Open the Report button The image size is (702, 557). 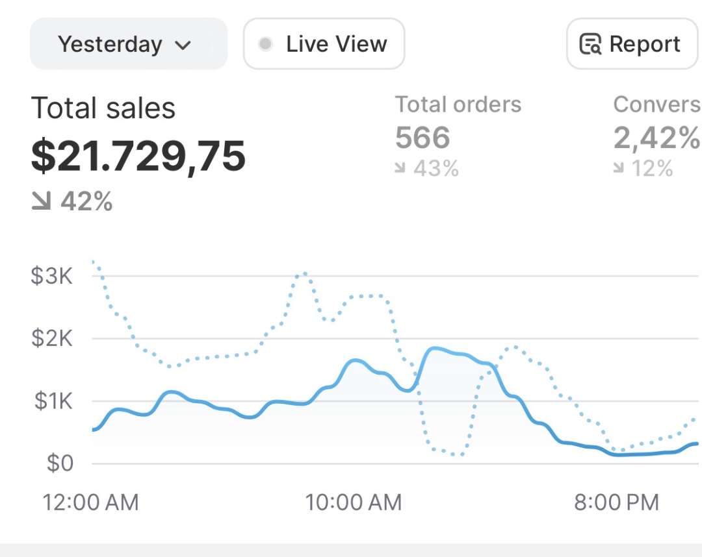point(631,44)
